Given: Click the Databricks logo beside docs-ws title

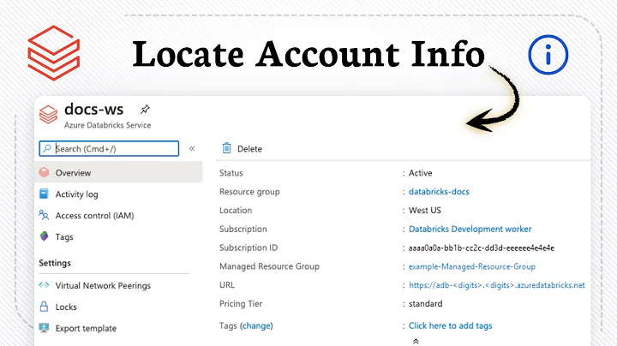Looking at the screenshot, I should tap(48, 115).
